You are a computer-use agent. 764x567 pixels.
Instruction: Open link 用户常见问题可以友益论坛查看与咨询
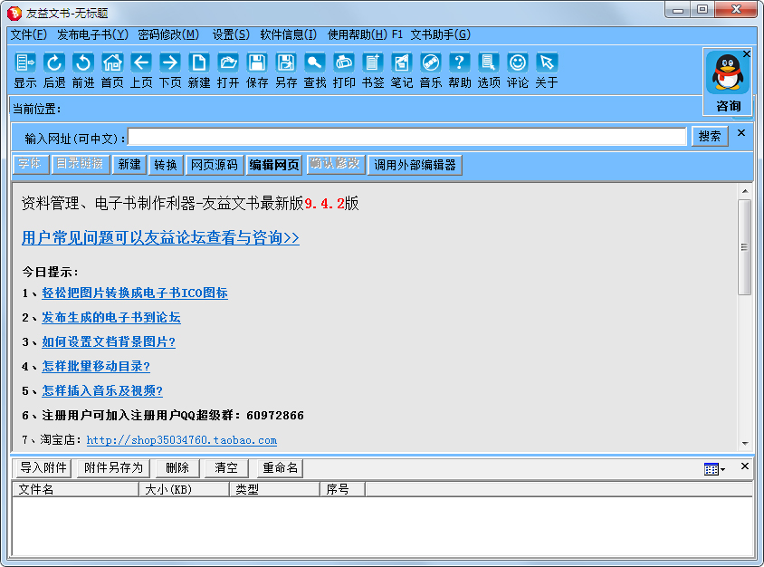[160, 238]
